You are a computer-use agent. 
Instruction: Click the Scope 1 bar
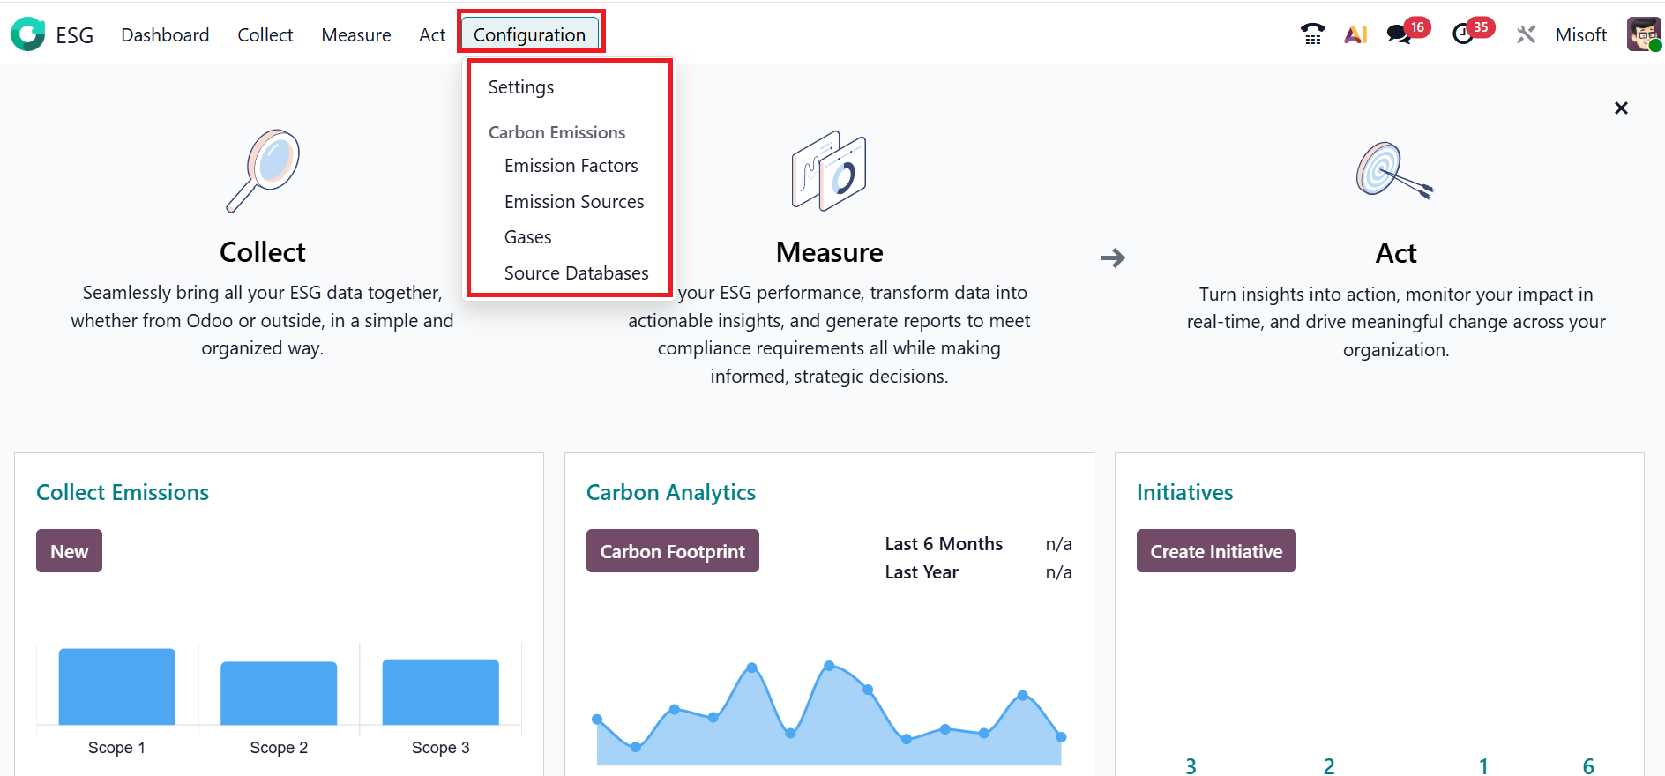[116, 687]
